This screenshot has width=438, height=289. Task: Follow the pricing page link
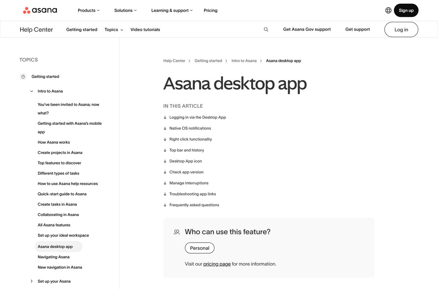click(x=217, y=264)
